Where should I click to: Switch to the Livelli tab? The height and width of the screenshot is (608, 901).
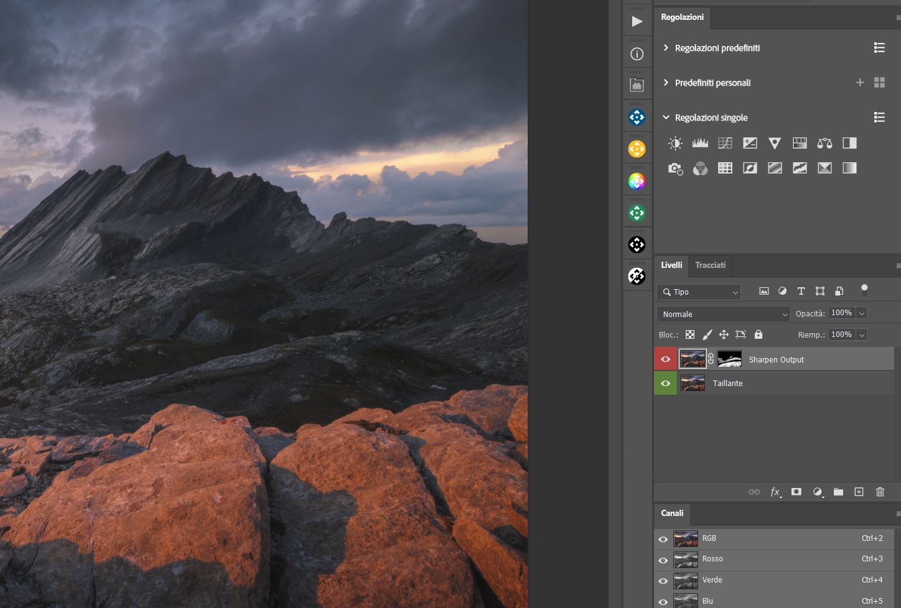(671, 265)
